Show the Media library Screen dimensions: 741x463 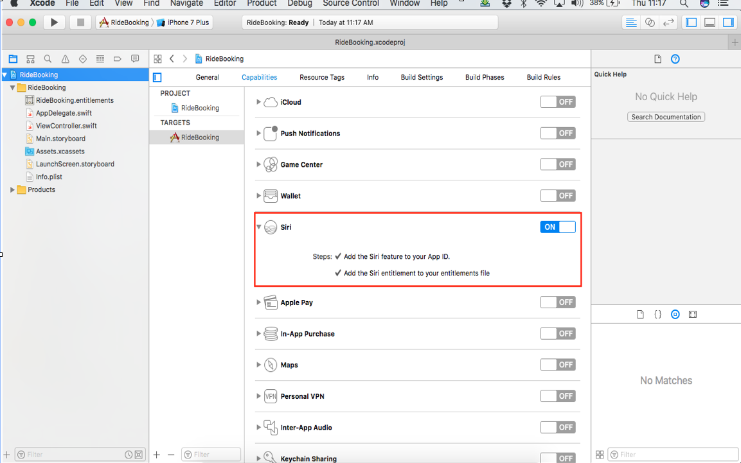click(x=693, y=314)
